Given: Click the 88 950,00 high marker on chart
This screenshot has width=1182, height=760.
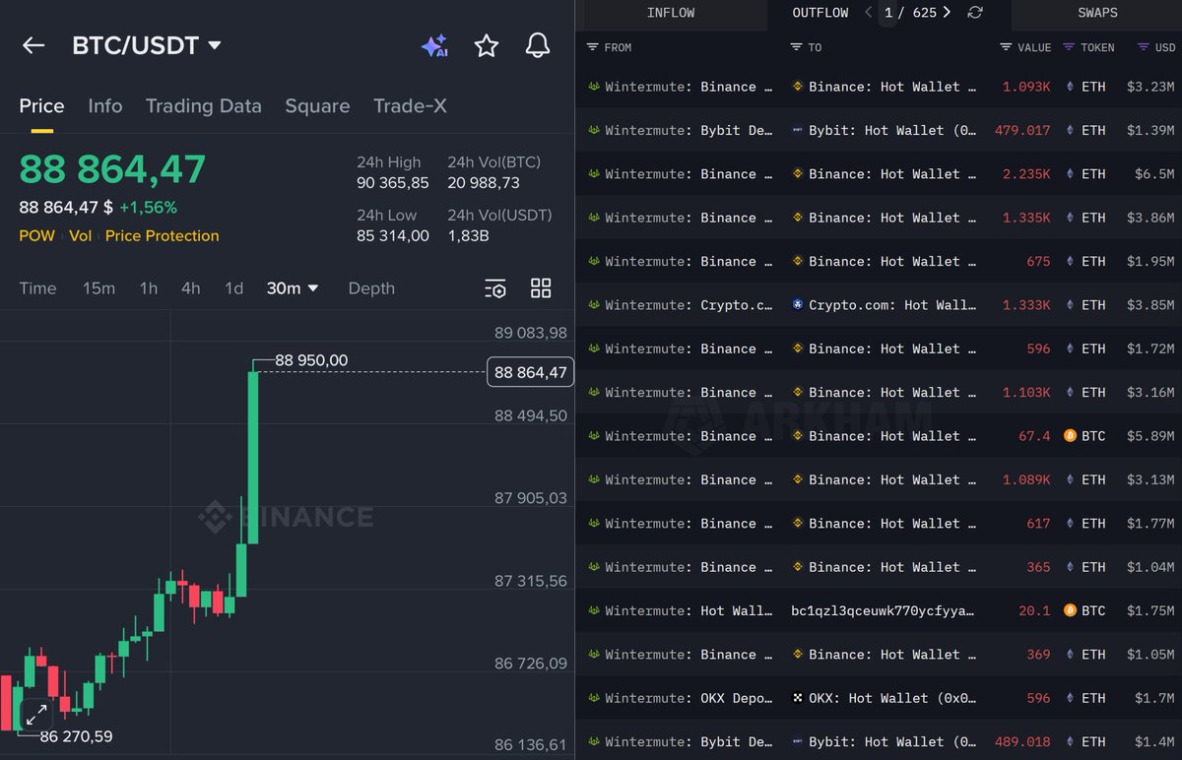Looking at the screenshot, I should [x=311, y=361].
